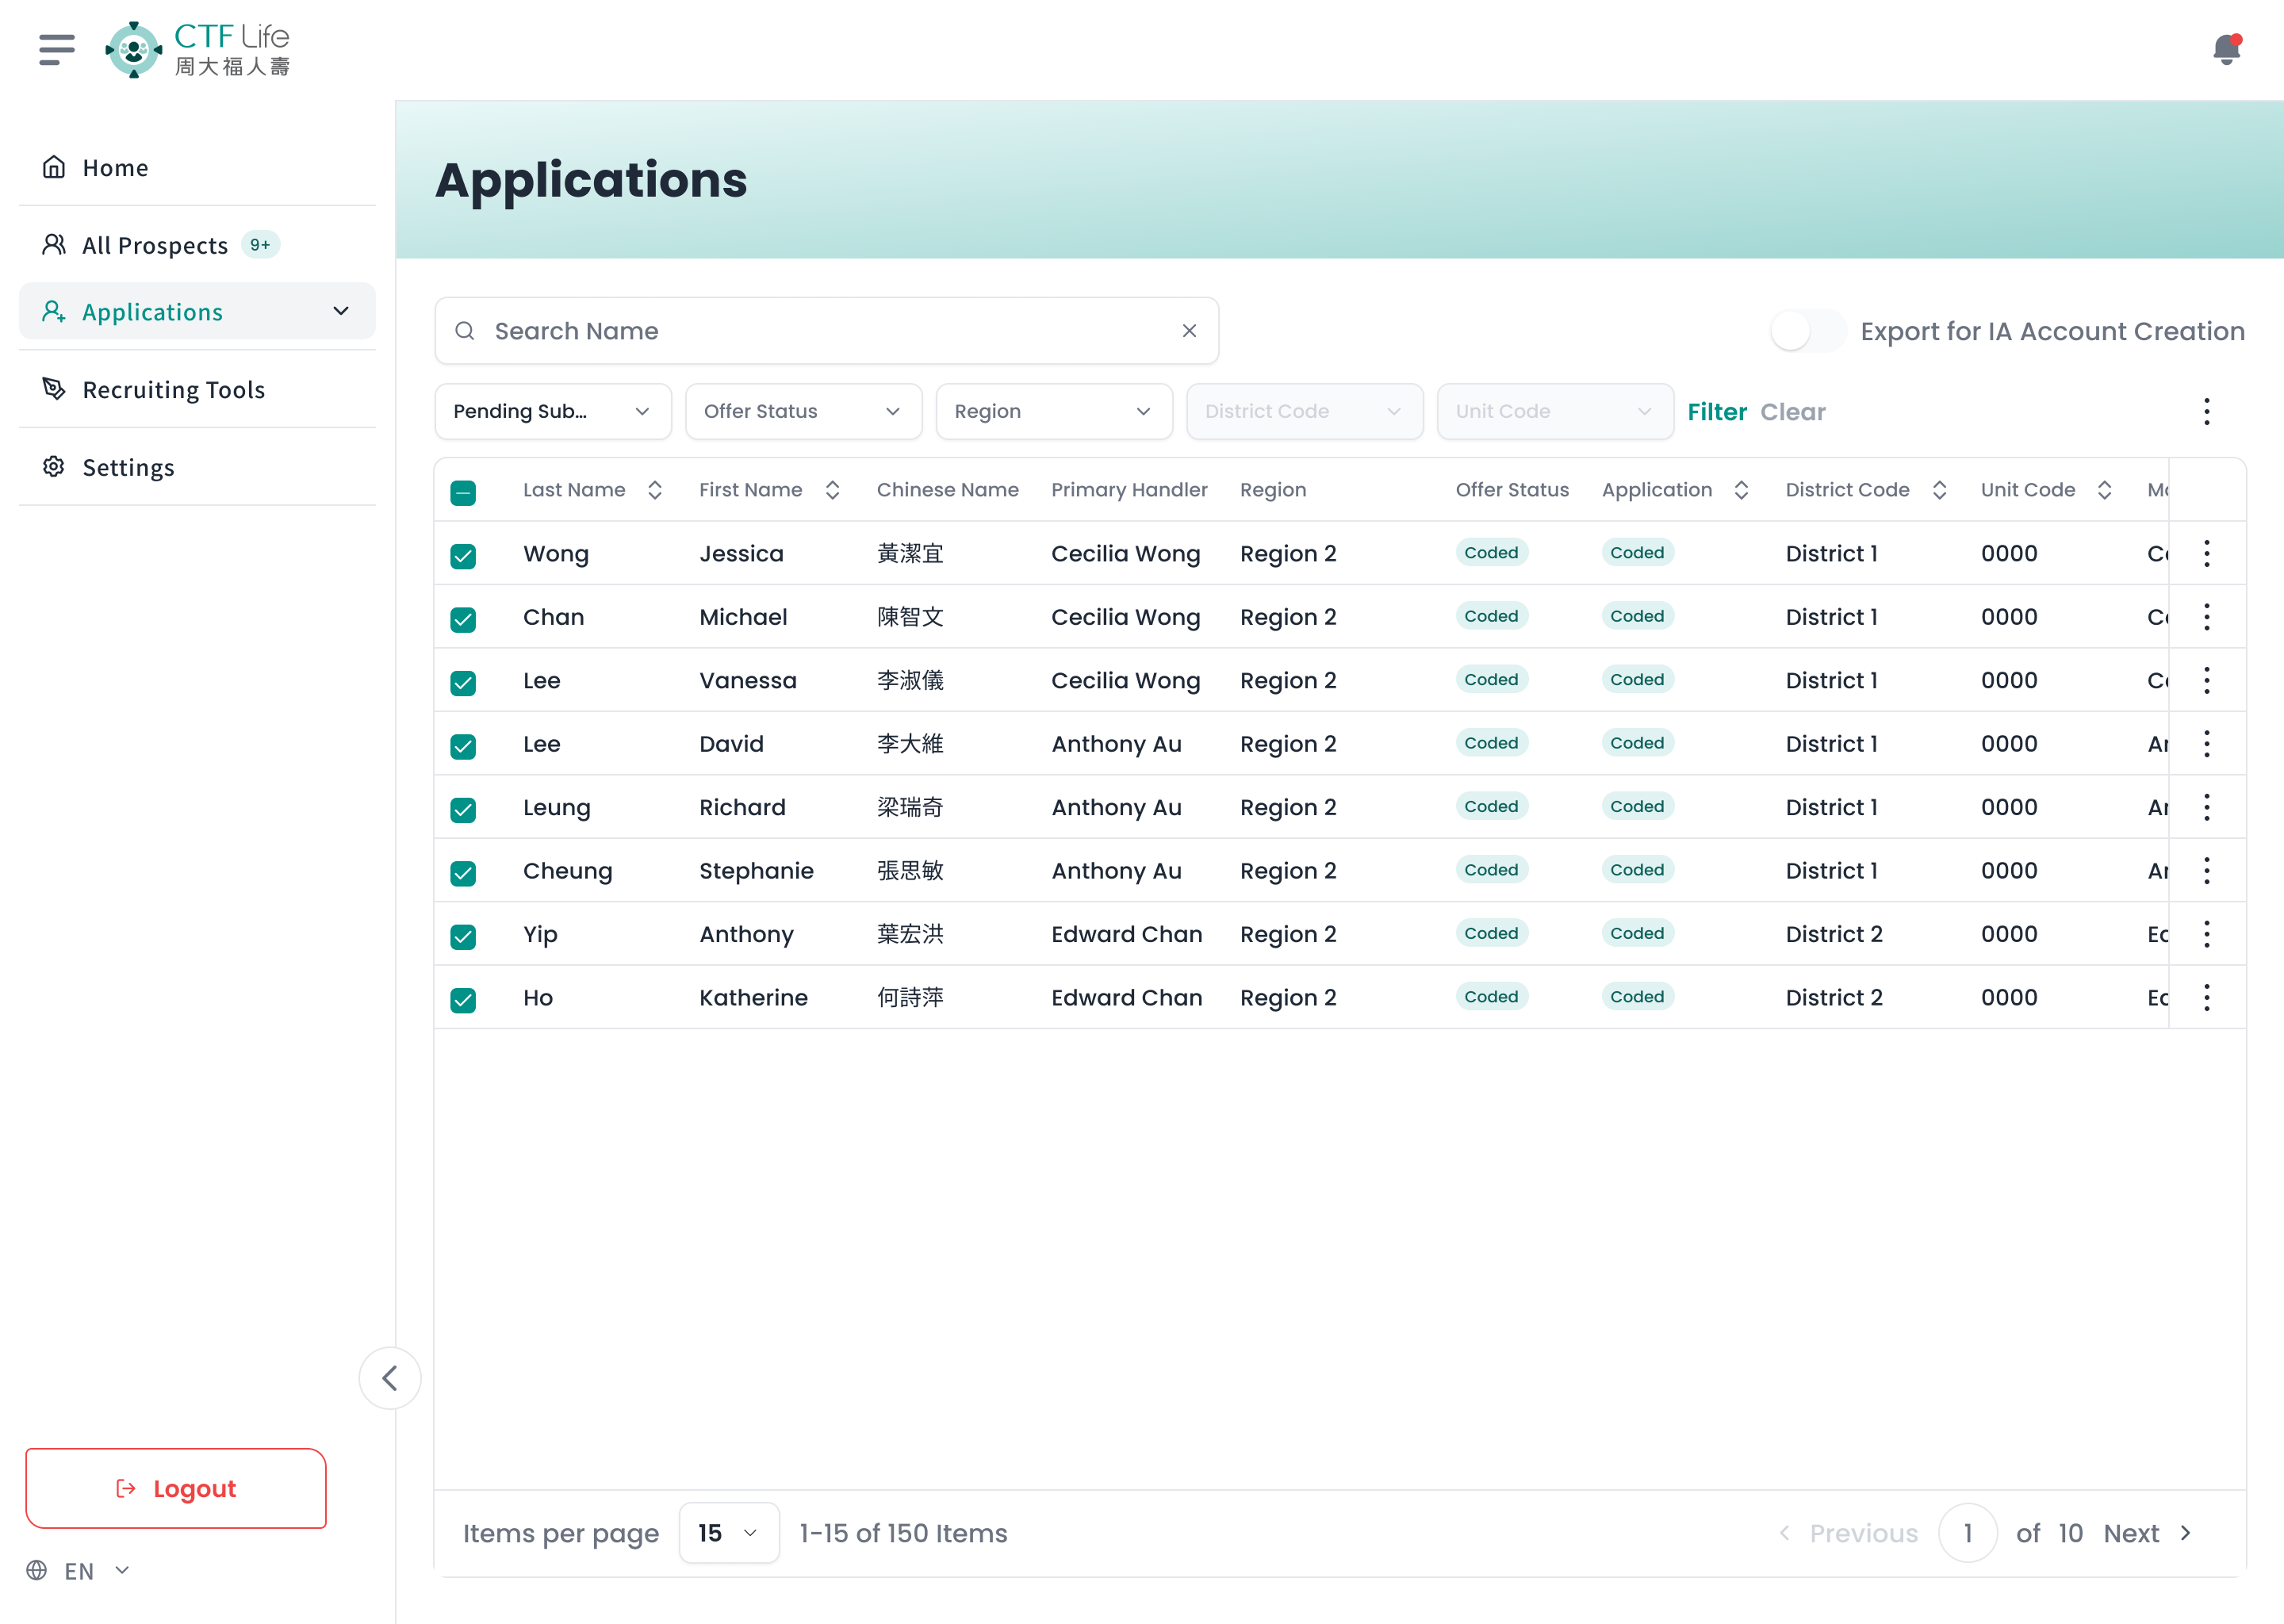Image resolution: width=2284 pixels, height=1624 pixels.
Task: Expand the Pending Sub... status dropdown
Action: click(552, 412)
